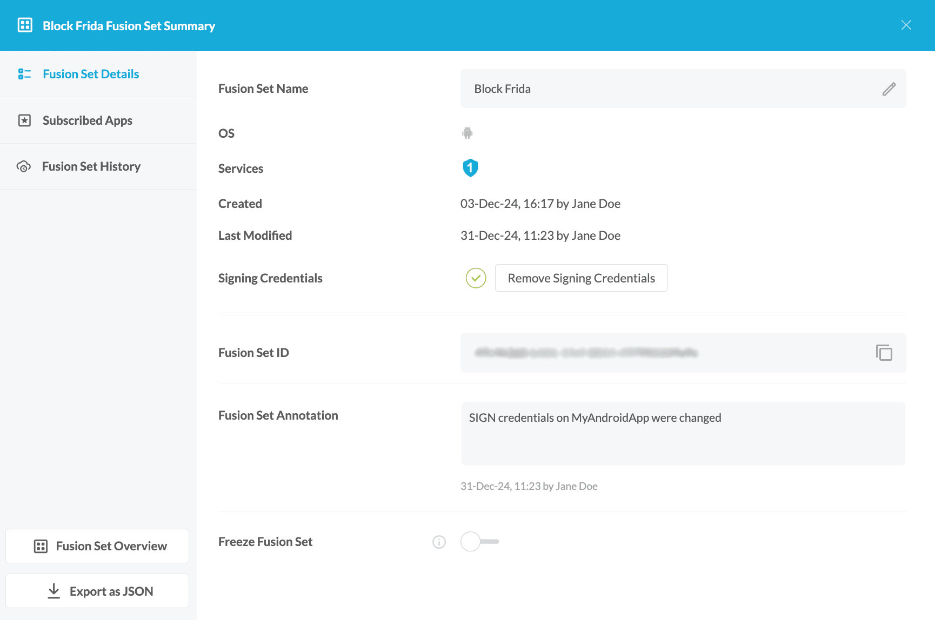The image size is (935, 620).
Task: Click the Services shield badge icon
Action: (470, 168)
